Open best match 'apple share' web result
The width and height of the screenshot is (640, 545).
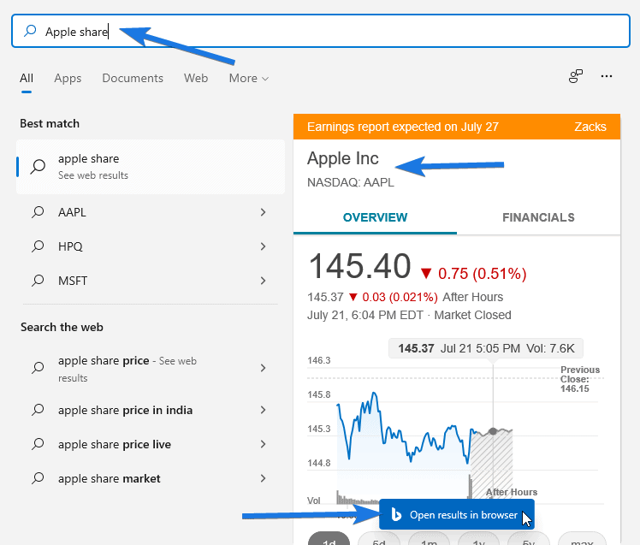tap(151, 167)
